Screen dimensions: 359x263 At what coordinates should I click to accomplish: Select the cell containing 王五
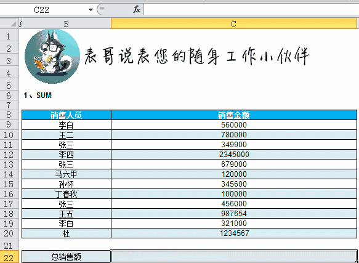coord(67,214)
